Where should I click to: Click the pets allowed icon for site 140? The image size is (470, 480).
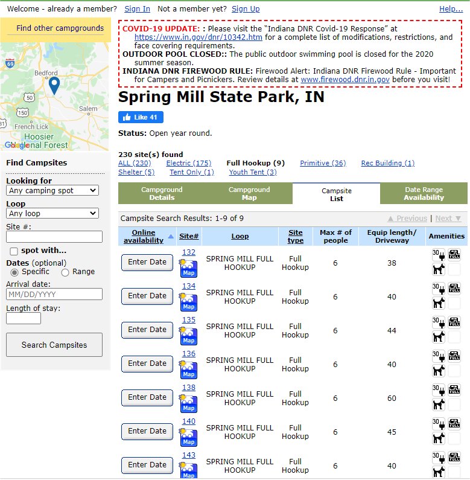click(439, 438)
